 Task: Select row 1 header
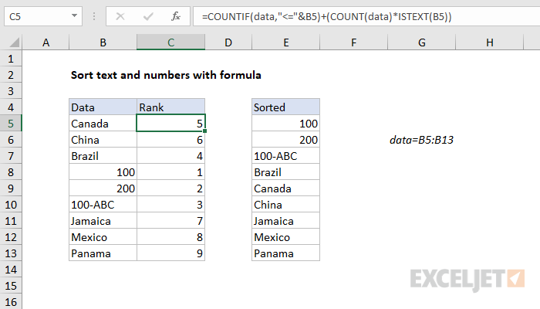[11, 59]
